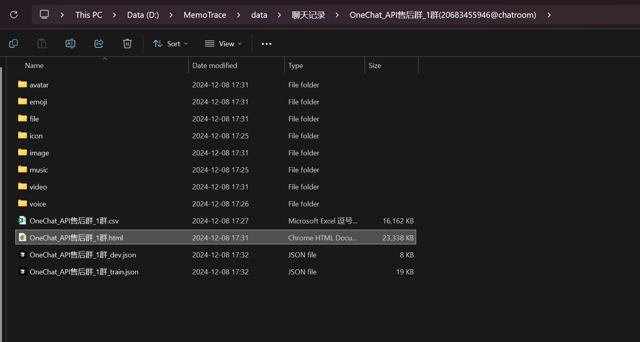Select the video folder name

pyautogui.click(x=38, y=187)
